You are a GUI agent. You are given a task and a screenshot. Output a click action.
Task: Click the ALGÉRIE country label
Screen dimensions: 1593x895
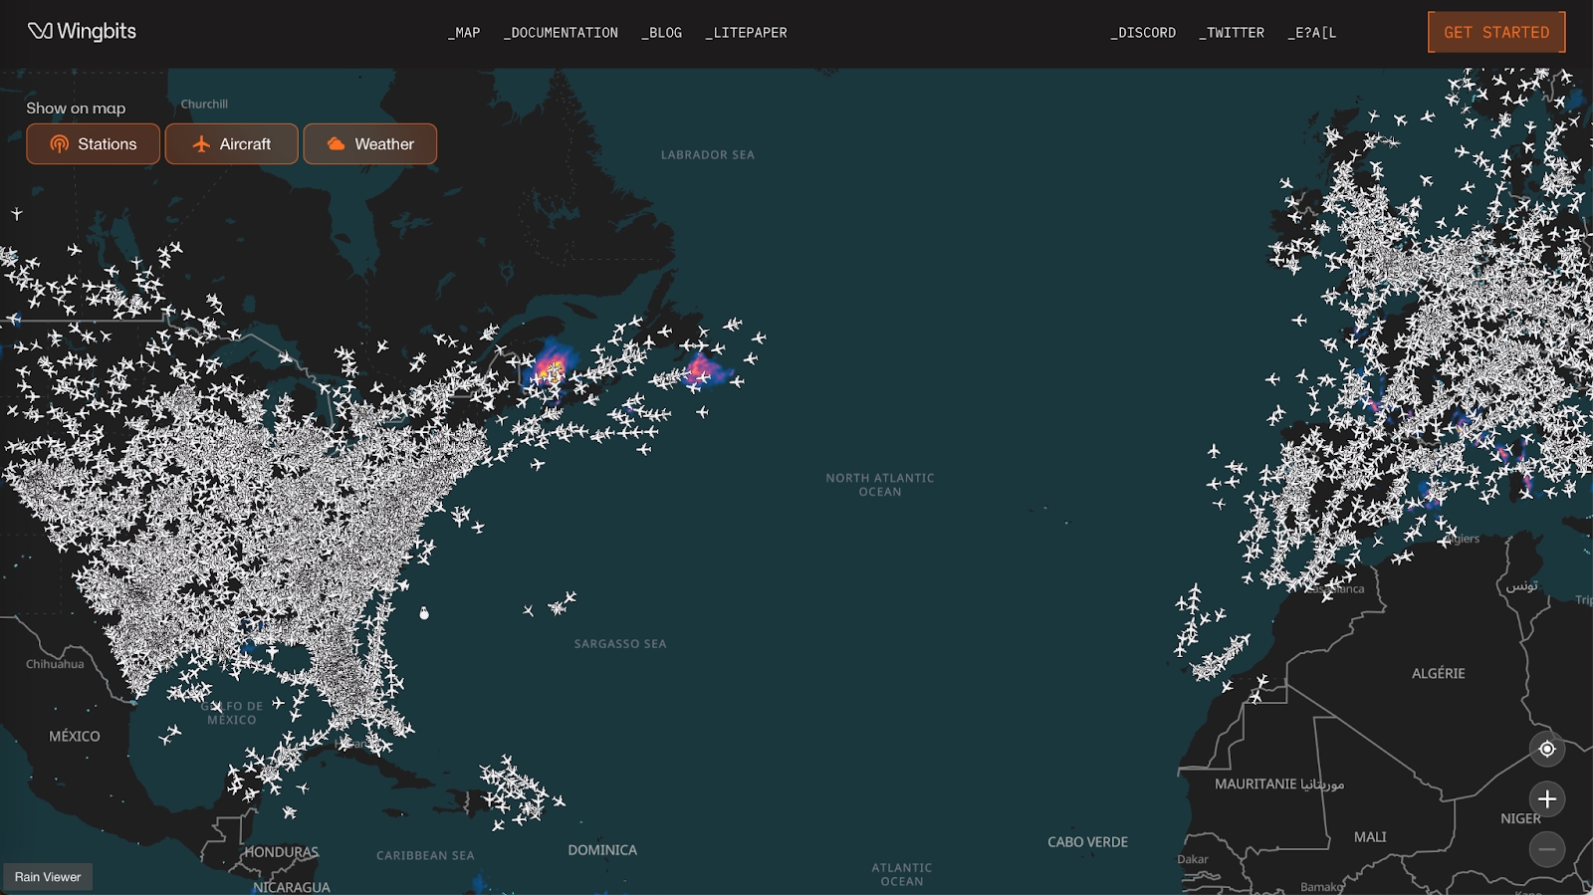tap(1438, 673)
